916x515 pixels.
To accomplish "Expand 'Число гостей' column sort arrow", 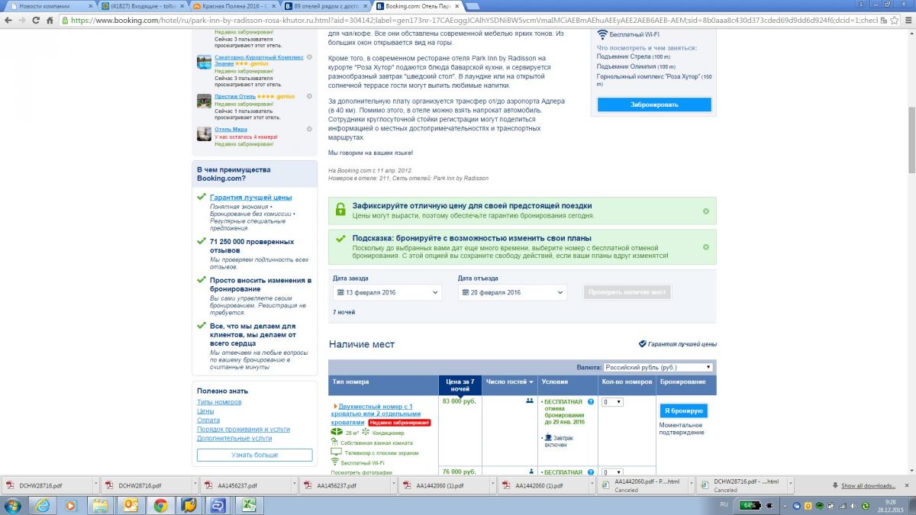I will [x=531, y=381].
